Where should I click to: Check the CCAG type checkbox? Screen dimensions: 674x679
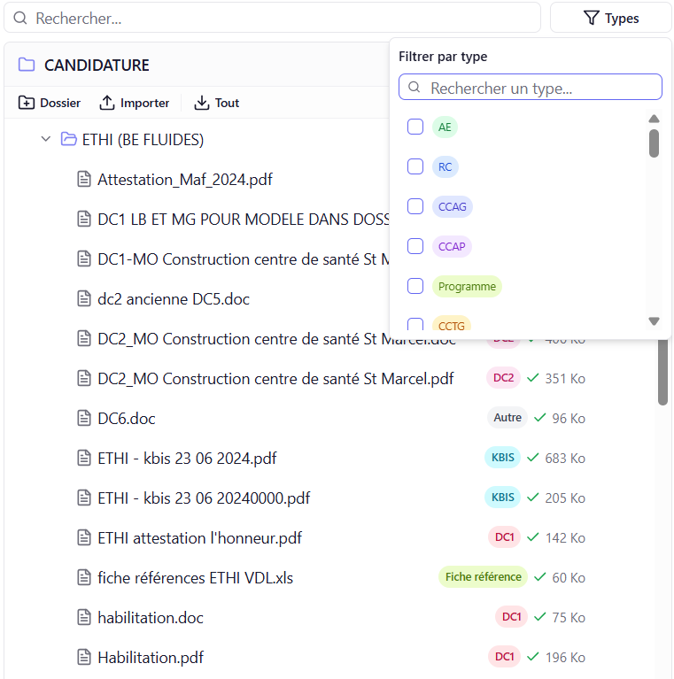pyautogui.click(x=415, y=206)
